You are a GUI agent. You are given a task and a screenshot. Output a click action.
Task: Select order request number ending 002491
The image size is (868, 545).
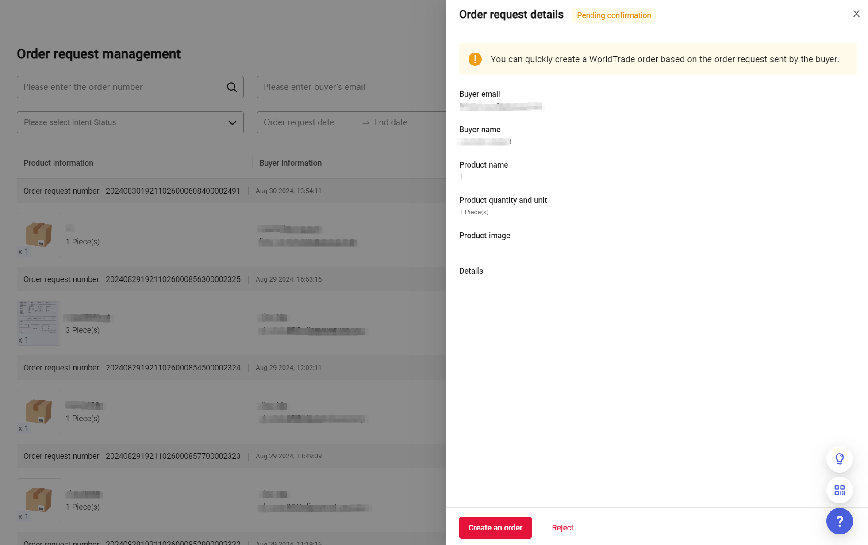coord(173,191)
